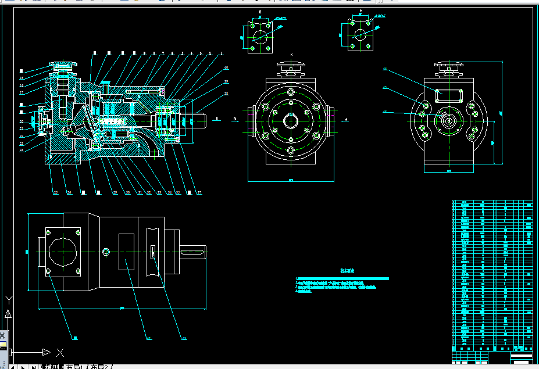Open the 布局1 layout tab
This screenshot has height=369, width=539.
(74, 367)
